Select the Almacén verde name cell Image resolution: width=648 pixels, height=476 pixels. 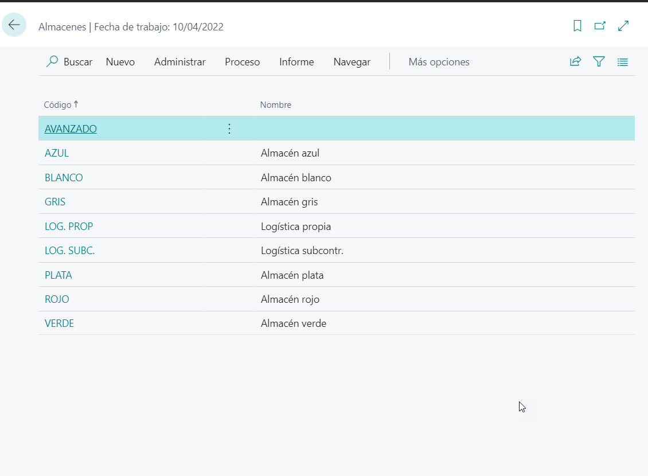tap(294, 323)
